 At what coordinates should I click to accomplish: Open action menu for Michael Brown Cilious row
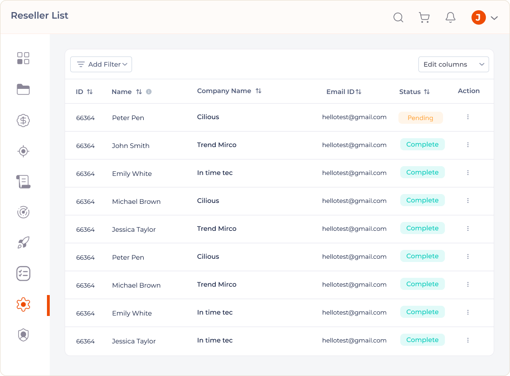coord(468,201)
